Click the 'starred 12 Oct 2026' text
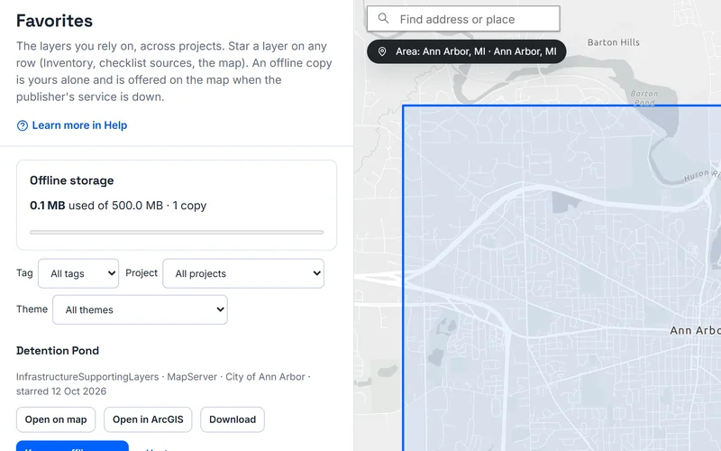Viewport: 721px width, 451px height. (x=61, y=391)
